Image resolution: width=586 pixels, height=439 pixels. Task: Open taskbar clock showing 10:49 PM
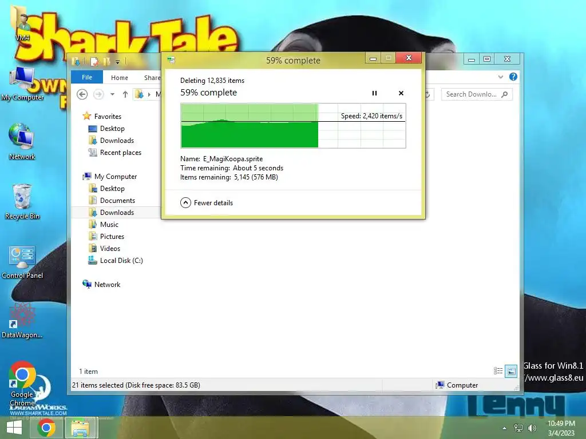click(x=561, y=428)
